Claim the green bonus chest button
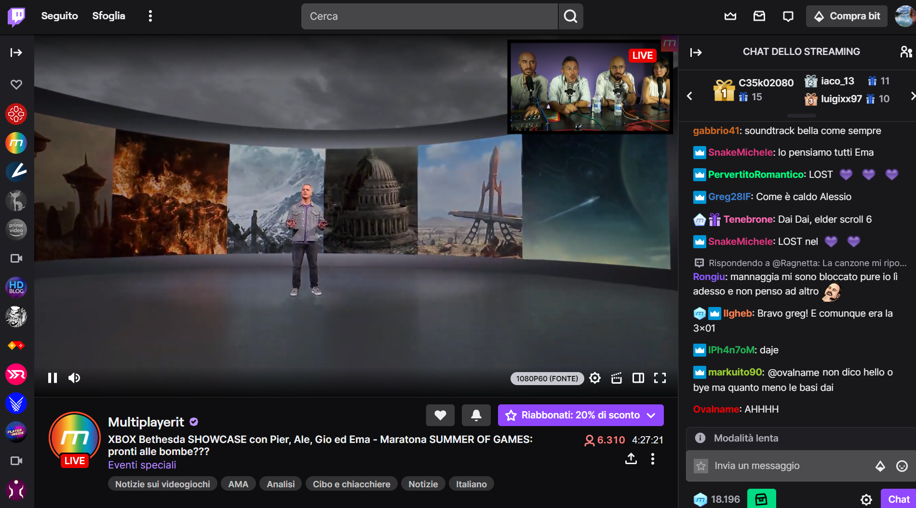Image resolution: width=916 pixels, height=508 pixels. pos(762,499)
